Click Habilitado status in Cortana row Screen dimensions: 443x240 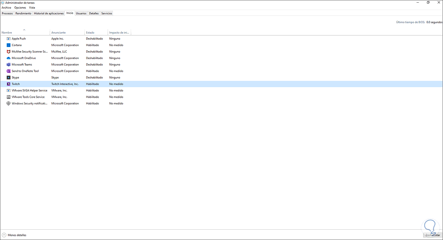coord(93,45)
